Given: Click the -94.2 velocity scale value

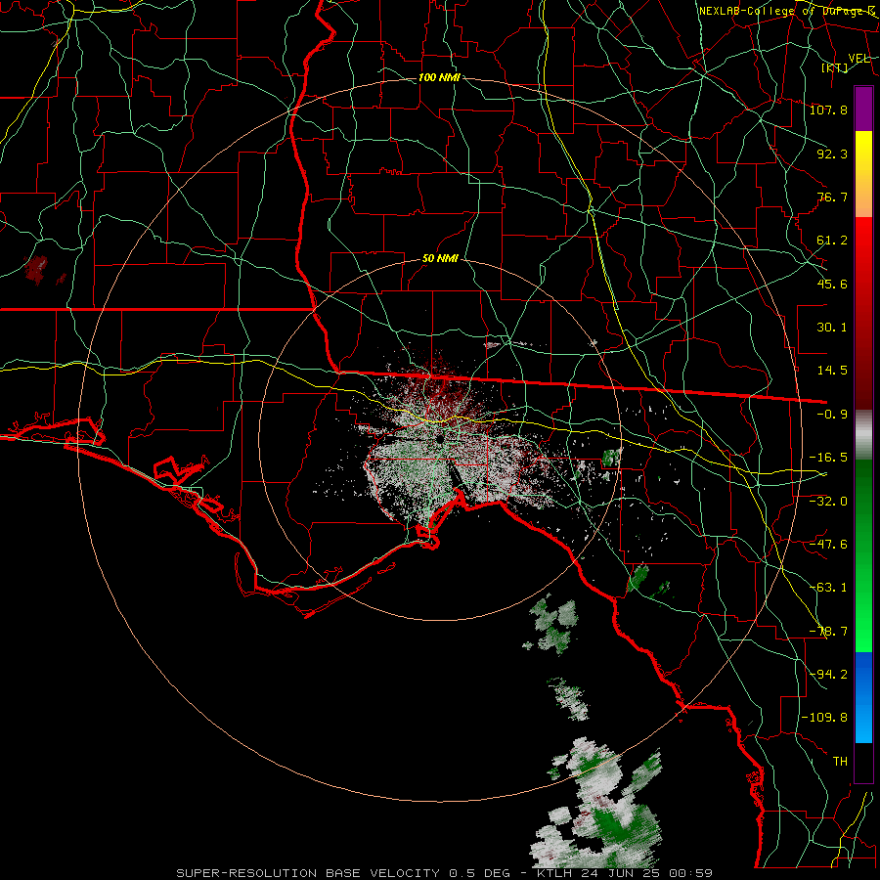Looking at the screenshot, I should click(x=828, y=674).
